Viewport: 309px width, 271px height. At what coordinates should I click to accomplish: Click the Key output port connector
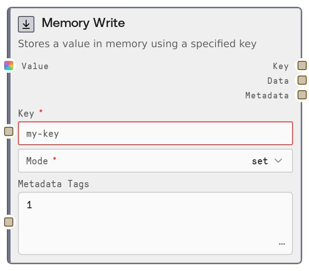302,65
